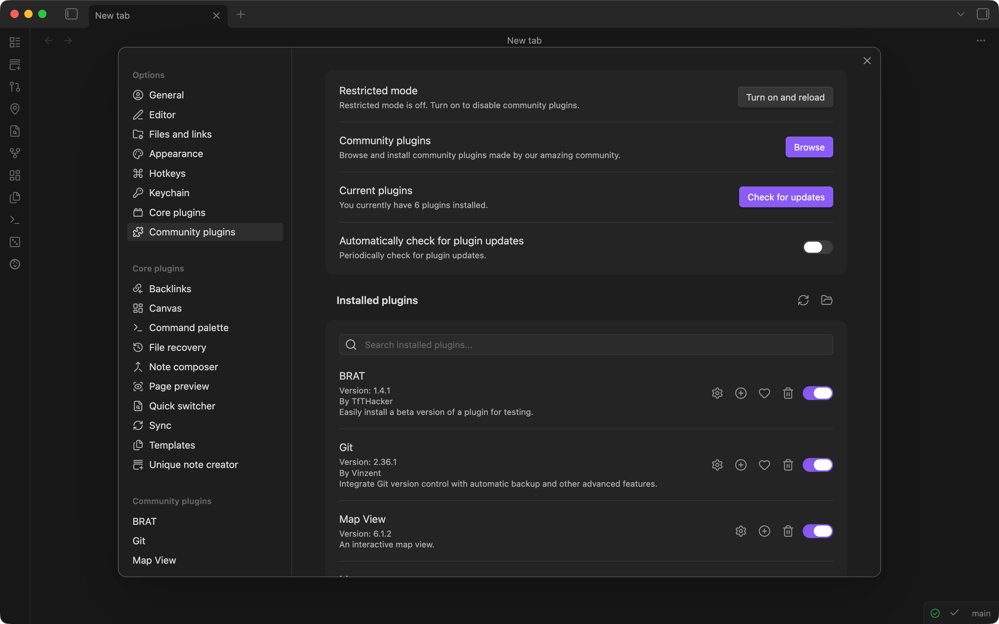Disable the BRAT plugin toggle
This screenshot has width=999, height=624.
point(817,393)
